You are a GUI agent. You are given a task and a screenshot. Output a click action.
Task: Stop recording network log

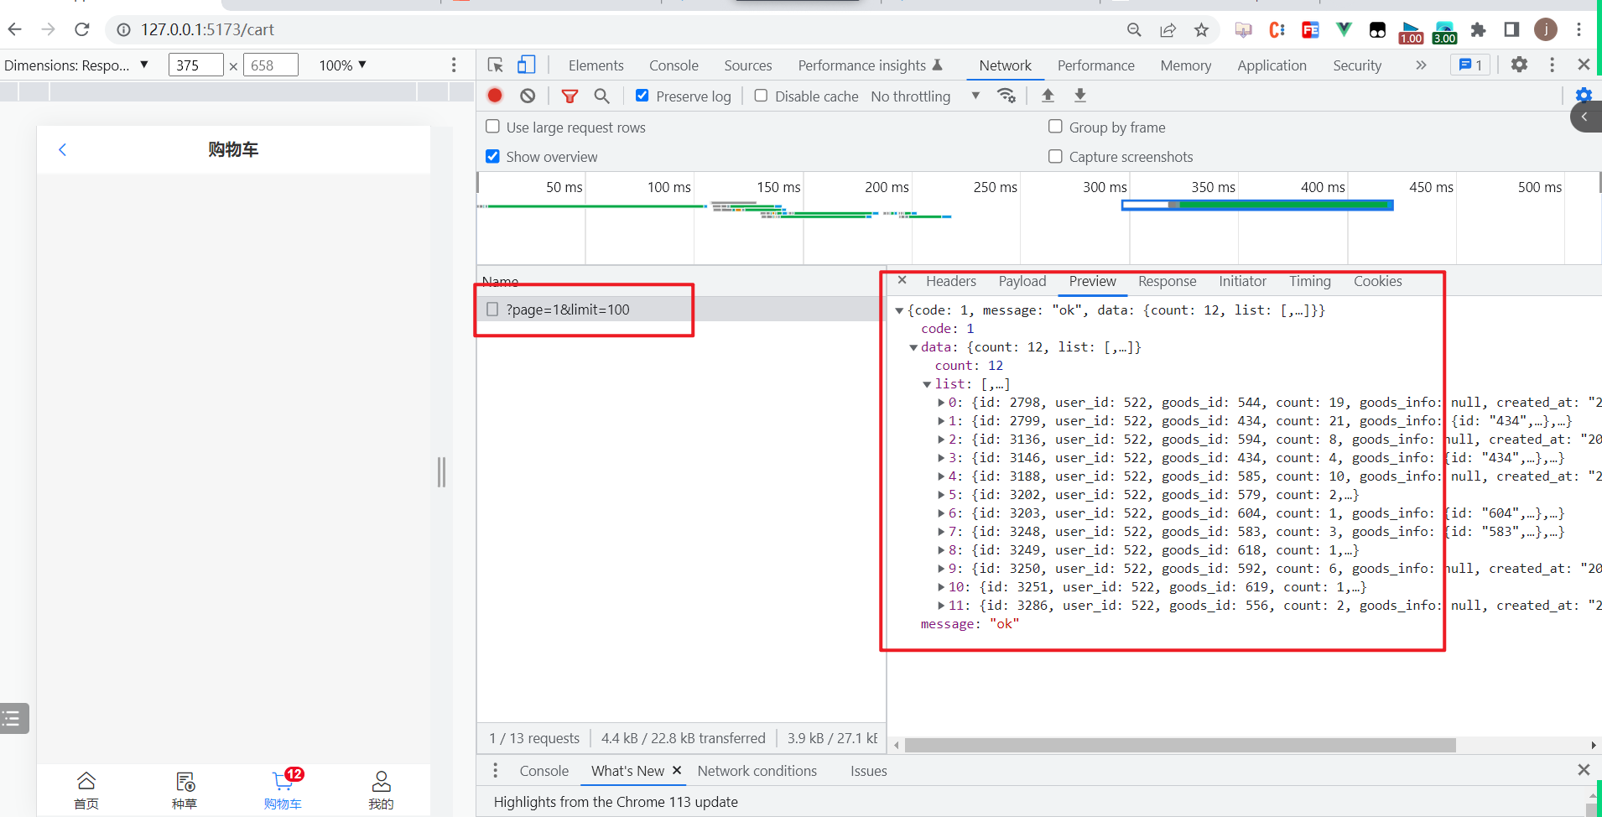pos(495,96)
